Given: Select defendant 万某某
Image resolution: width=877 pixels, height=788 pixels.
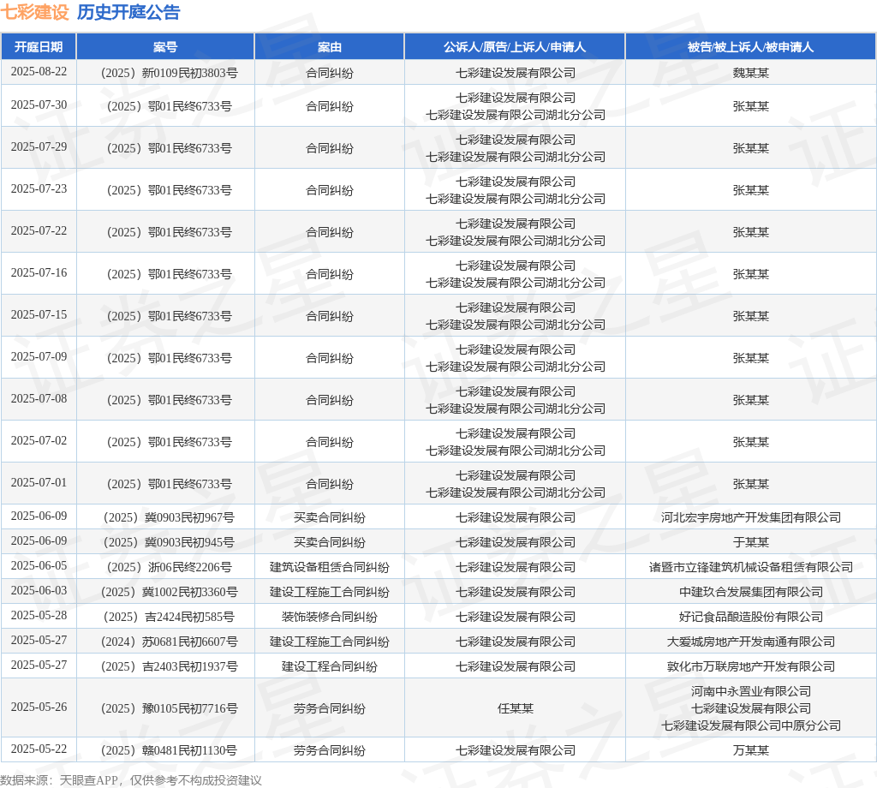Looking at the screenshot, I should (750, 750).
